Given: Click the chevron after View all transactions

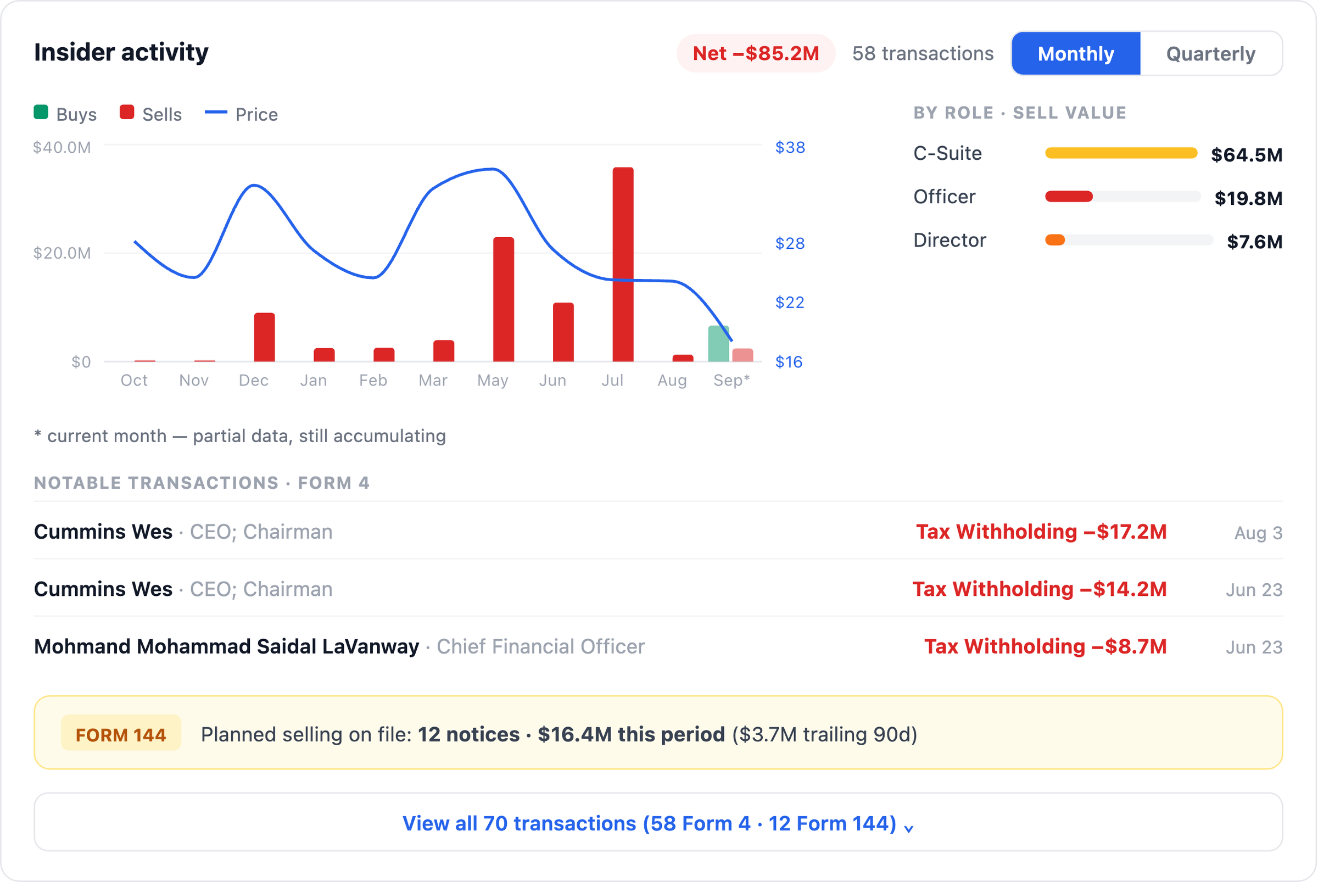Looking at the screenshot, I should pos(909,828).
